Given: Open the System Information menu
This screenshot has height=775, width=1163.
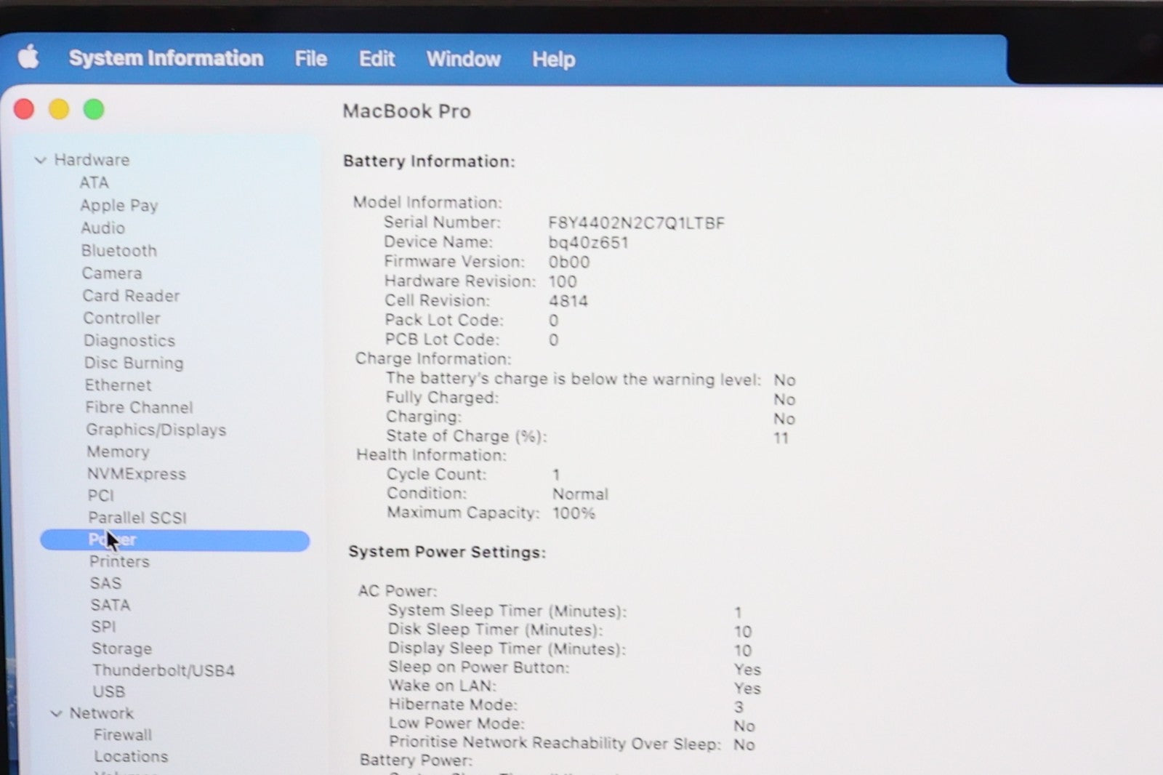Looking at the screenshot, I should 166,58.
